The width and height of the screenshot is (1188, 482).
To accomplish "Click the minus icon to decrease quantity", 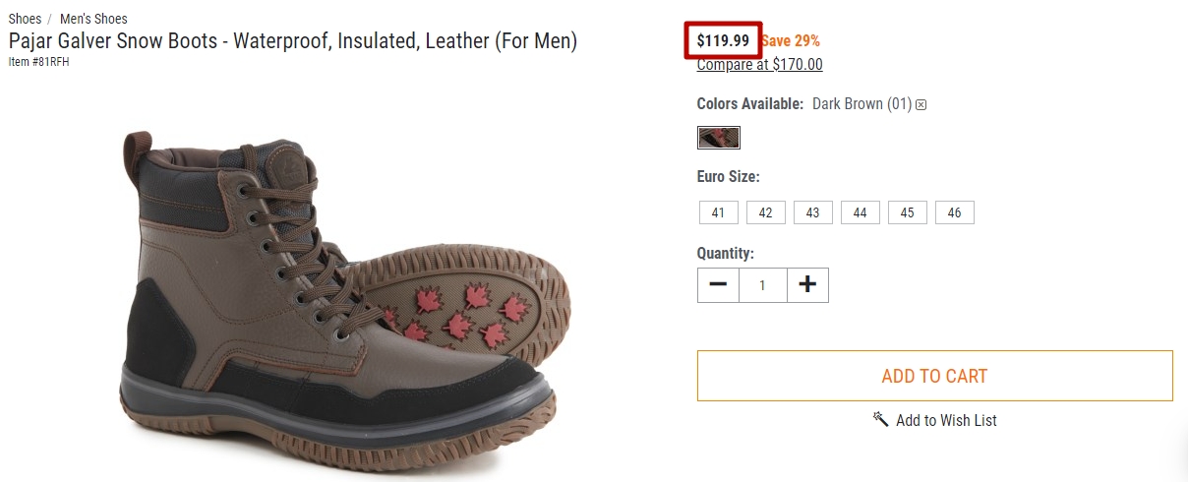I will tap(718, 285).
